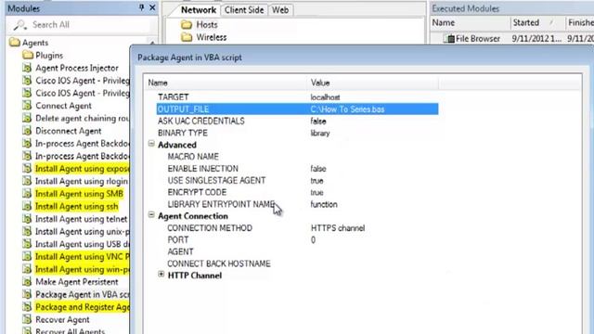The image size is (594, 334).
Task: Click the Delete agent chaining module icon
Action: [27, 118]
